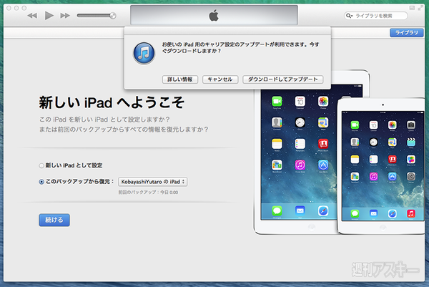Enter full screen with arrows icon
Screen dimensions: 429x287
click(420, 8)
